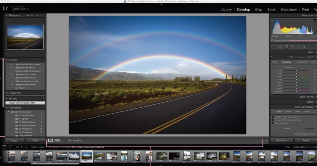Toggle shadow clipping triangle in Histogram
This screenshot has height=166, width=317.
click(273, 20)
